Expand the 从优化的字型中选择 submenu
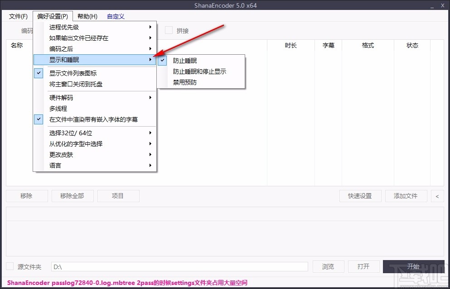 pyautogui.click(x=73, y=143)
